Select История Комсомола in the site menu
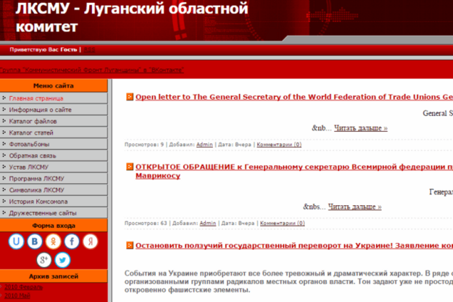This screenshot has height=302, width=453. pyautogui.click(x=37, y=201)
